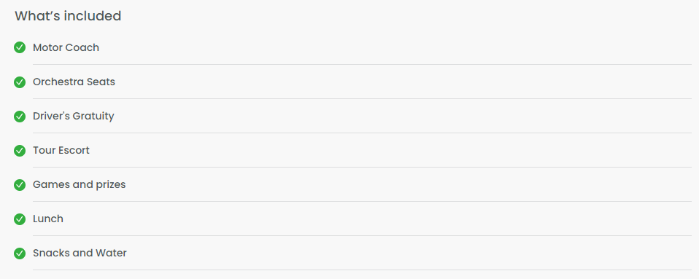The width and height of the screenshot is (699, 279).
Task: Click the Games and prizes text
Action: (x=80, y=185)
